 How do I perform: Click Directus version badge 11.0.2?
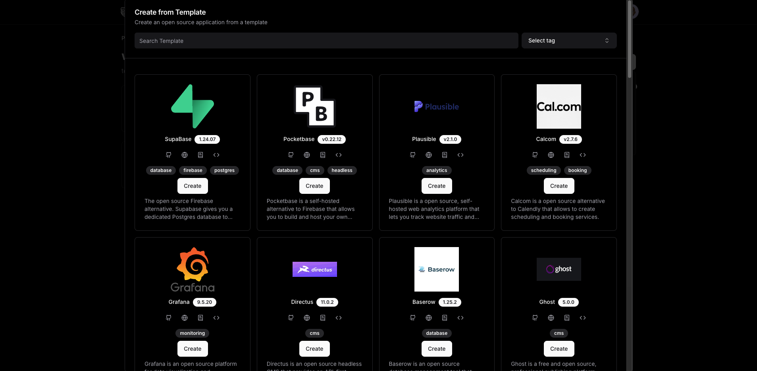[327, 302]
